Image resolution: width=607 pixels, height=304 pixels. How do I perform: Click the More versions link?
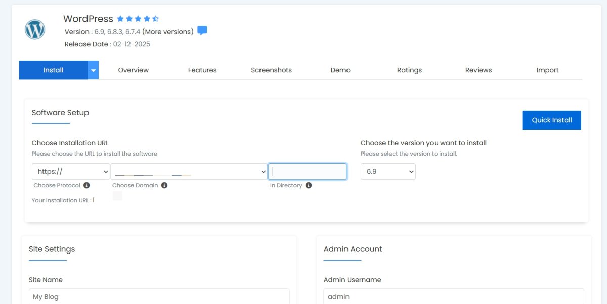pos(168,32)
